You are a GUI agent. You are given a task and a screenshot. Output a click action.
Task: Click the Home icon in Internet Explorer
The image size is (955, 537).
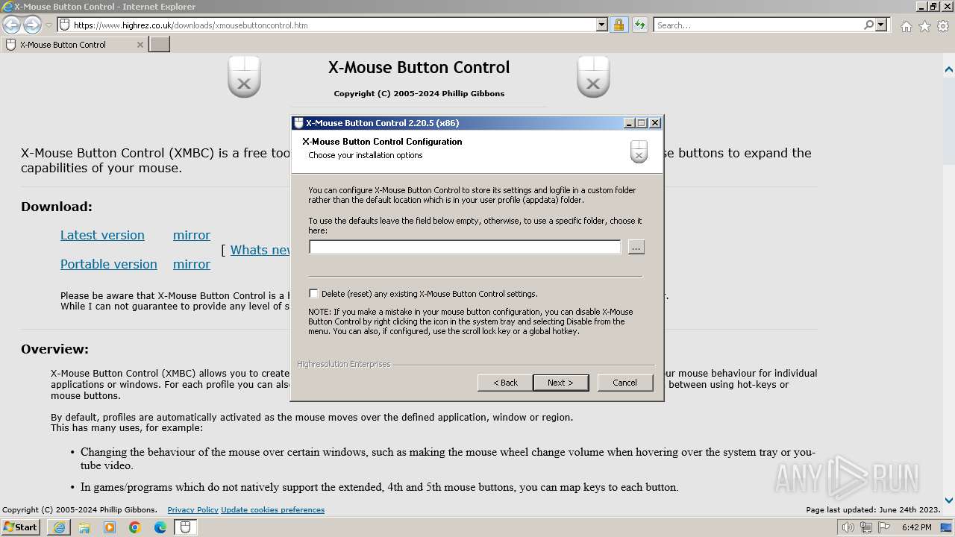(x=906, y=26)
